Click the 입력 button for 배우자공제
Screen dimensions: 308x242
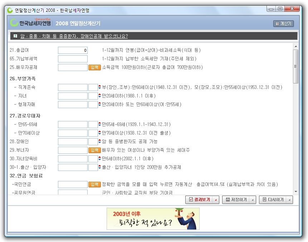94,67
